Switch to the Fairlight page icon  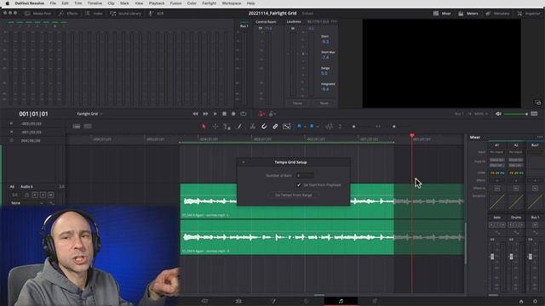(341, 301)
